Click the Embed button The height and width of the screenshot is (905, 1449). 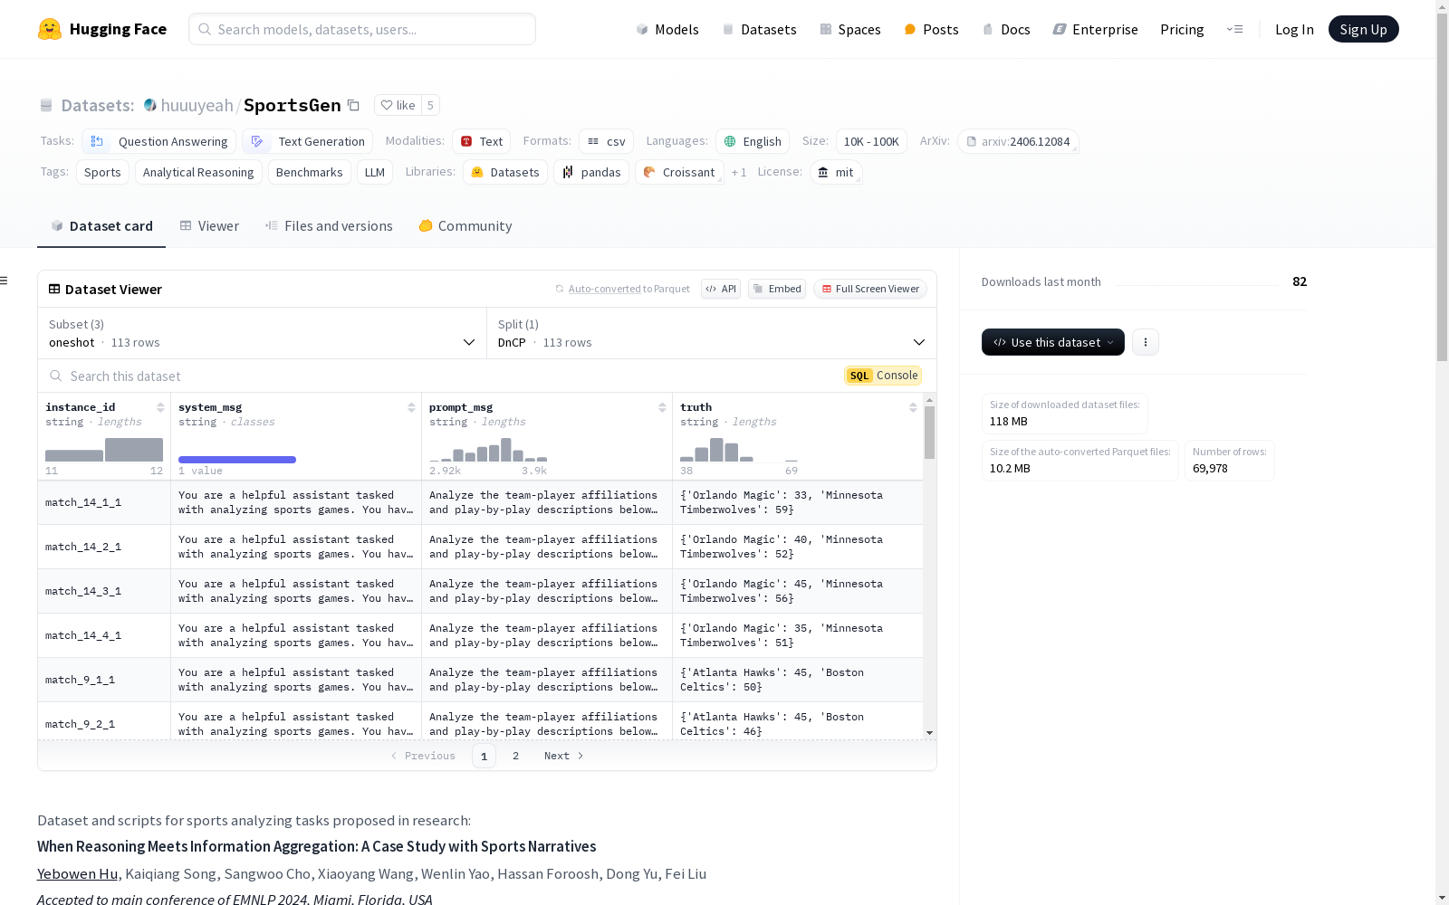click(x=777, y=289)
